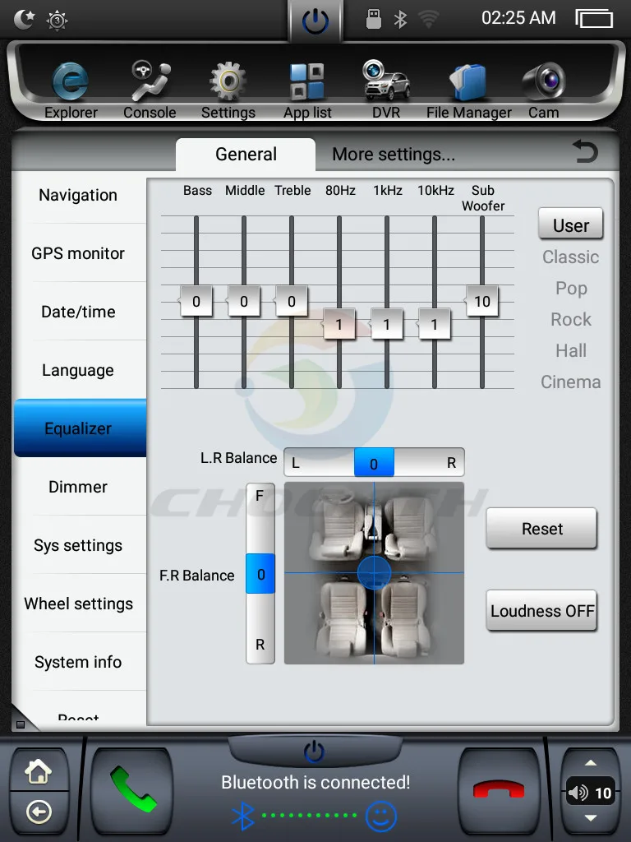Tap the brightness sun icon
This screenshot has width=631, height=842.
coord(57,21)
